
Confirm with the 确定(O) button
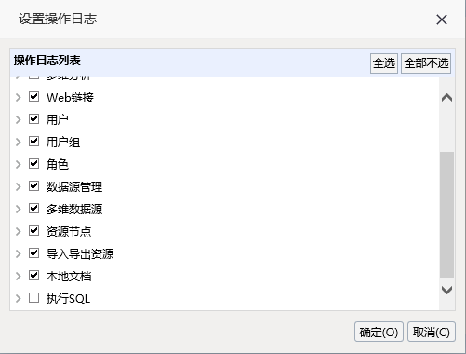point(379,332)
